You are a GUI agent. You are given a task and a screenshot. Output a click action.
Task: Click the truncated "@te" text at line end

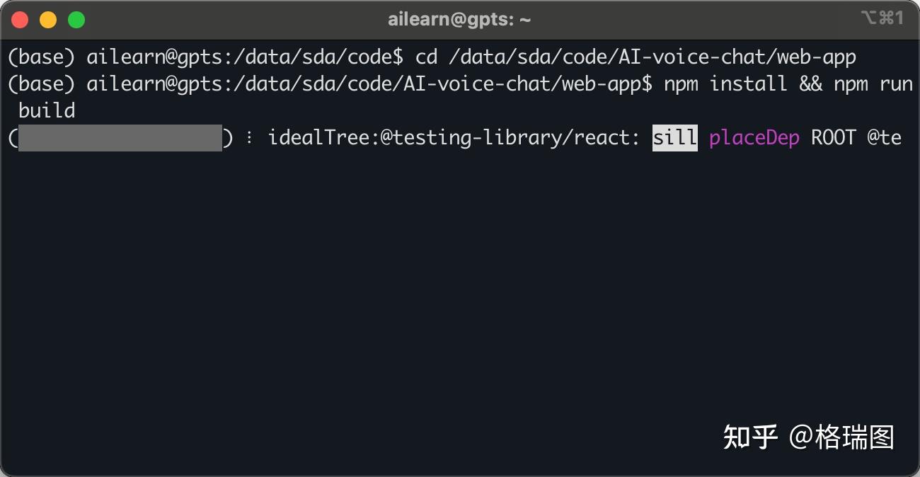[884, 137]
